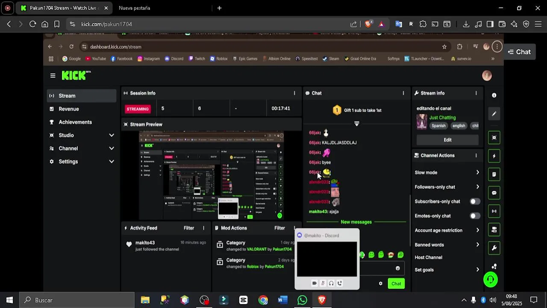
Task: Toggle the Brave sidebar panel icon
Action: 490,24
